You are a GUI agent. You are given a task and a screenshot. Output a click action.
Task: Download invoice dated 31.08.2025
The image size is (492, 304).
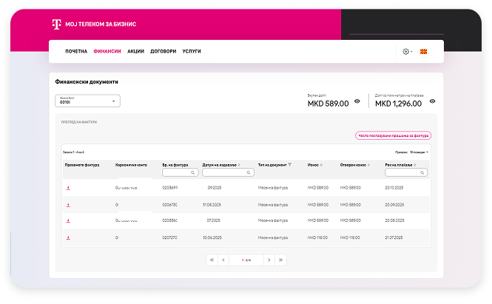pos(68,204)
